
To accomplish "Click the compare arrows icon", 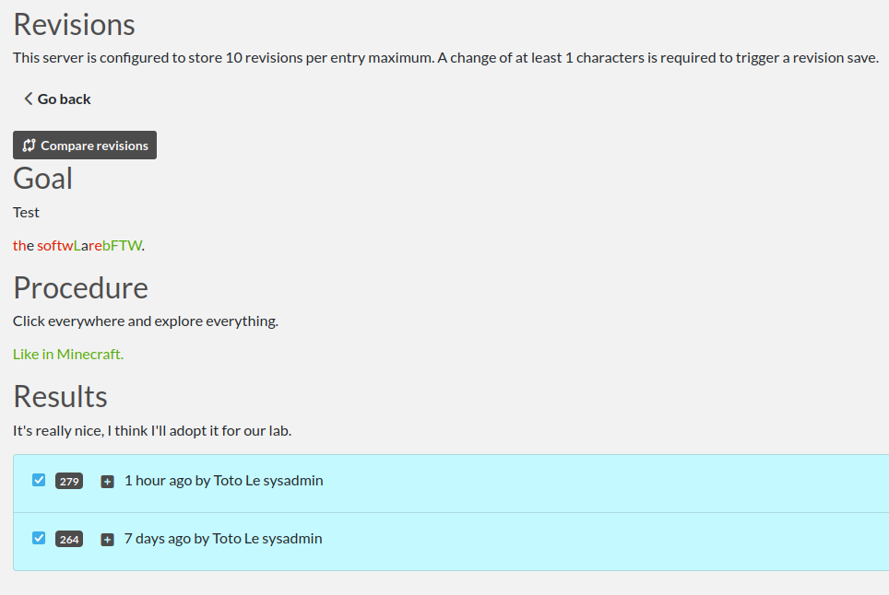I will [x=29, y=146].
